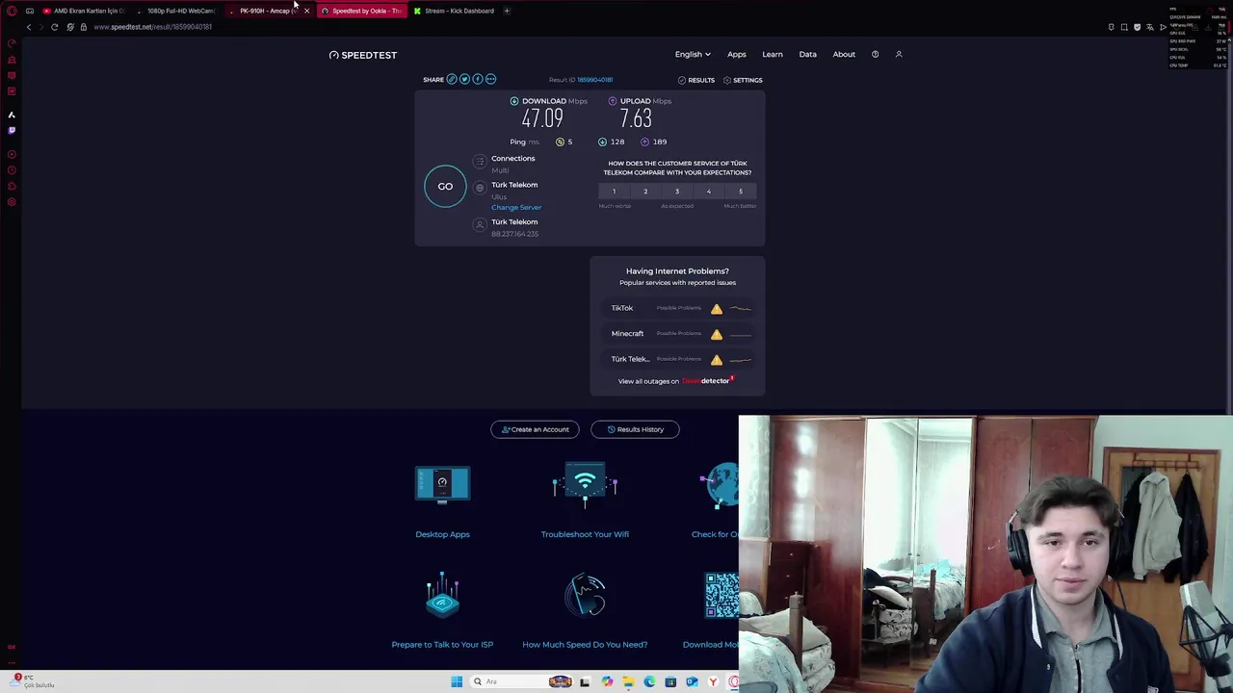Click the Minecraft outage row
Screen dimensions: 1233x693
tap(677, 333)
